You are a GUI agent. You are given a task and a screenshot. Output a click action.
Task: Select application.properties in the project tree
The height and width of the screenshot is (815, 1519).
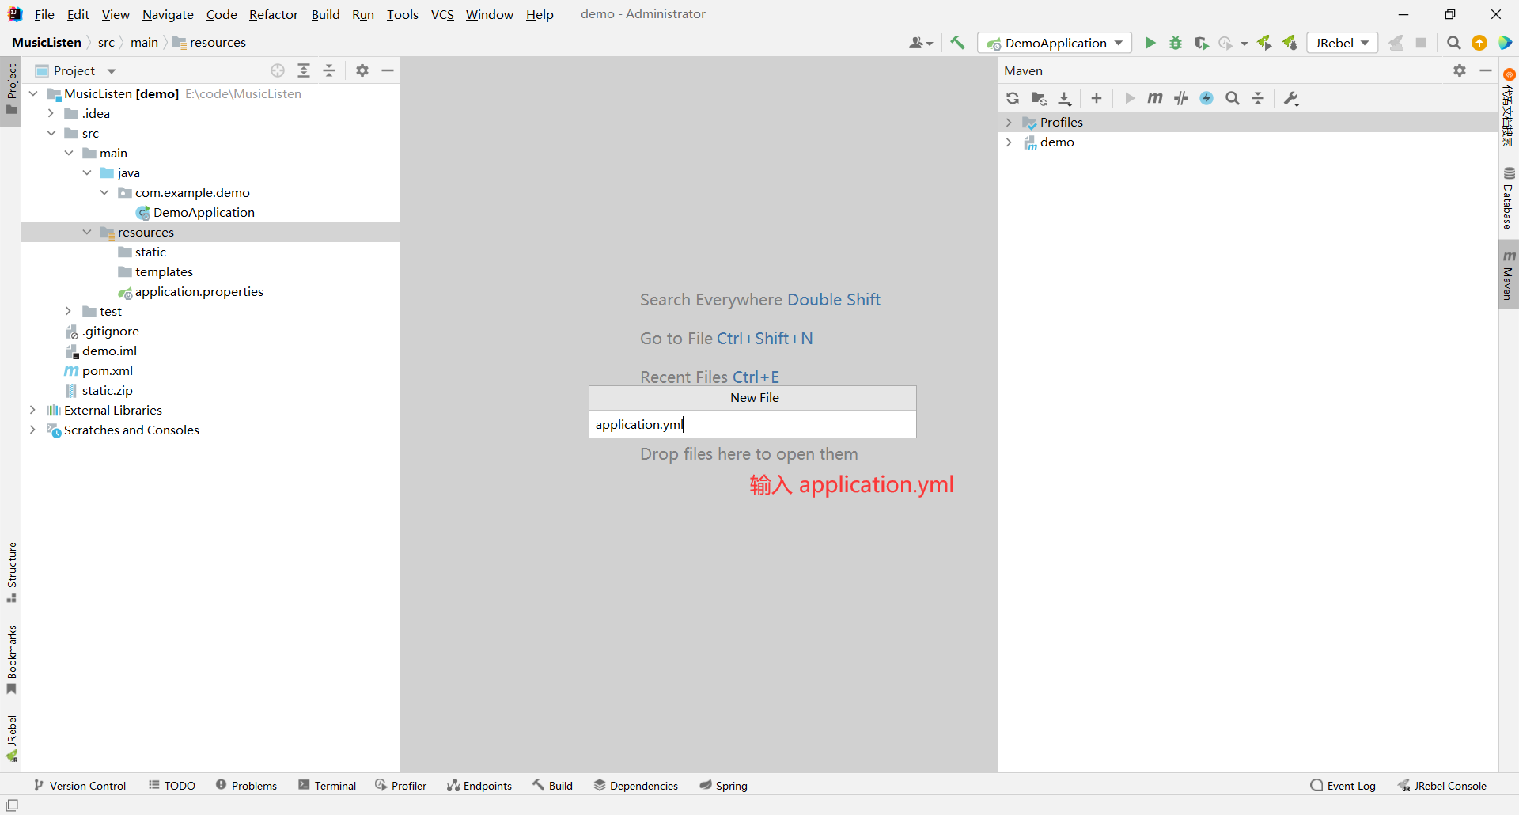pyautogui.click(x=199, y=291)
